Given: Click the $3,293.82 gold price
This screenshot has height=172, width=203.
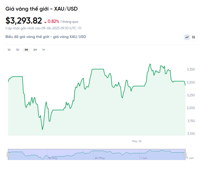Looking at the screenshot, I should pyautogui.click(x=24, y=21).
